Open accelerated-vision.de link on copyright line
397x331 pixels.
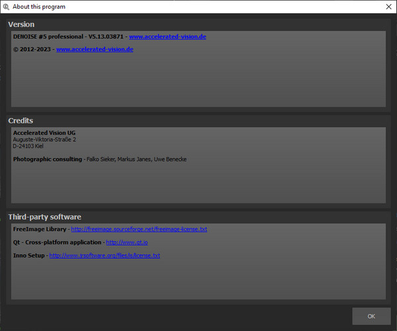(95, 50)
